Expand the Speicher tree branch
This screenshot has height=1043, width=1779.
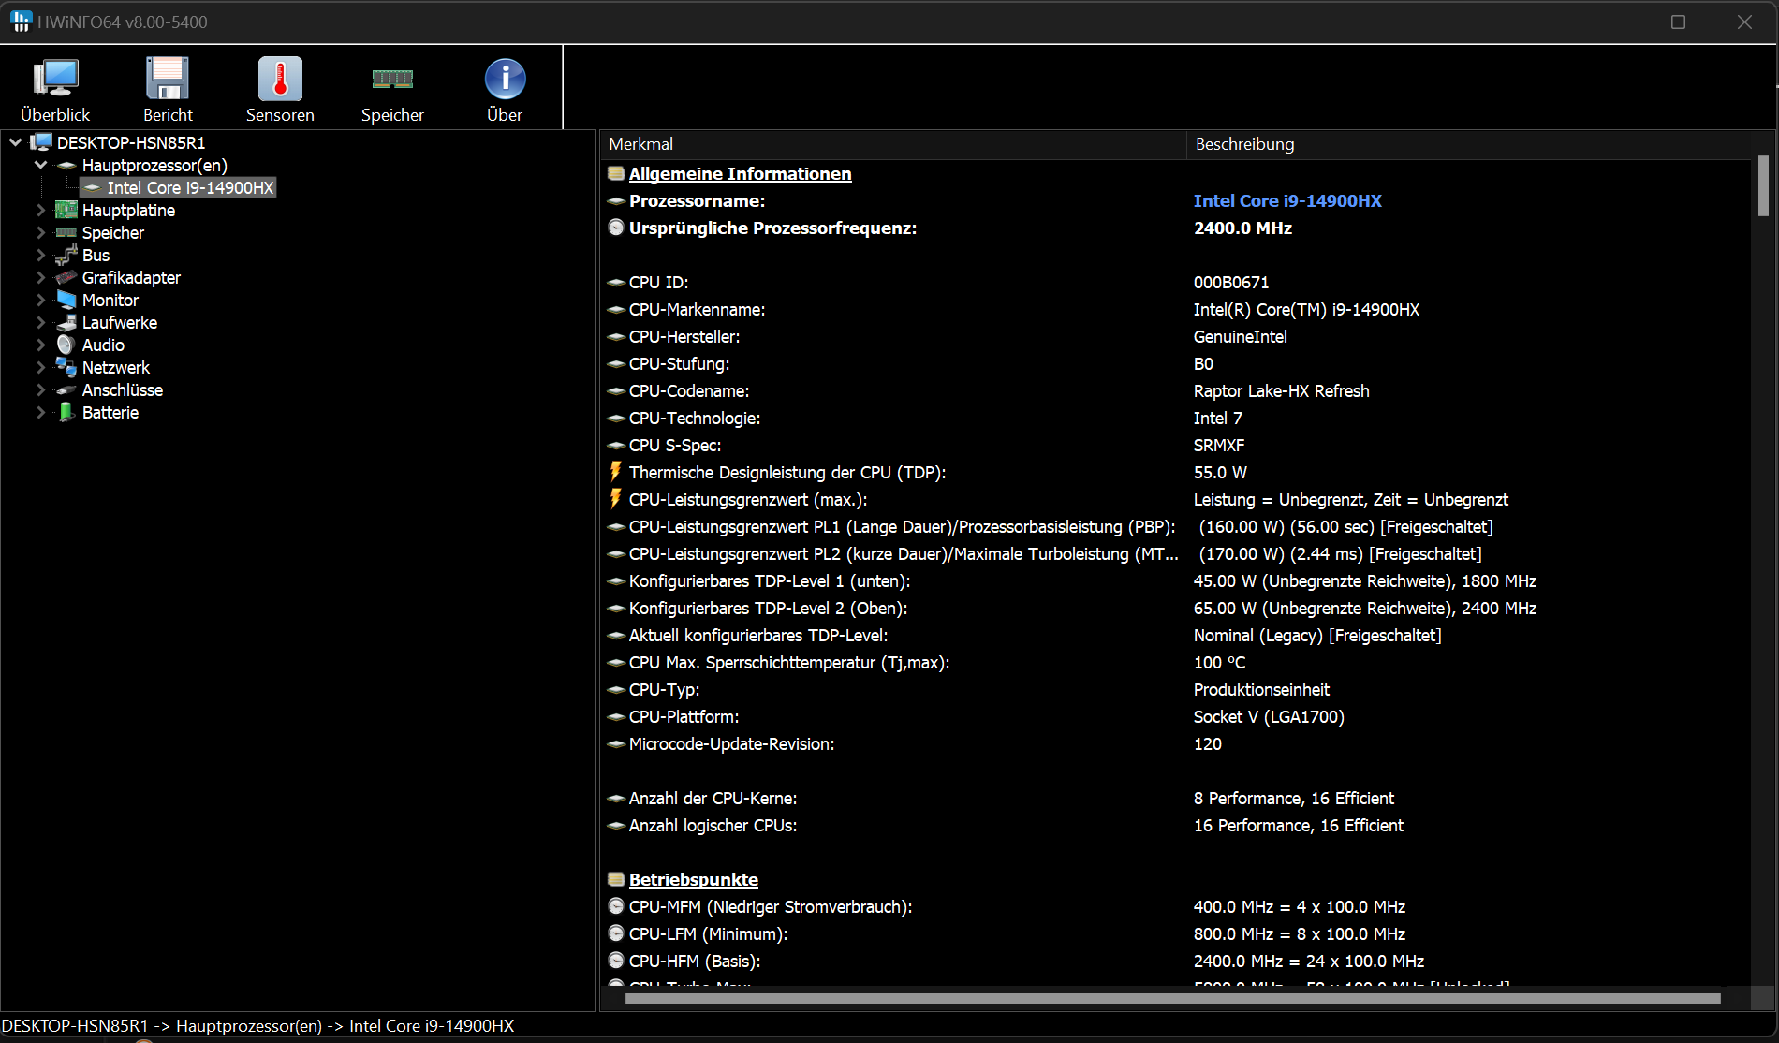[40, 232]
